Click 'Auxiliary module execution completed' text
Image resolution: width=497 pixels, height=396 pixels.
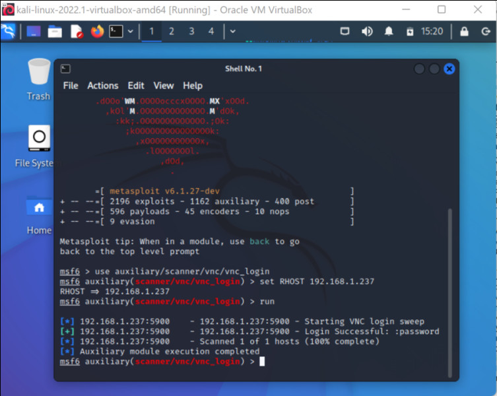169,352
